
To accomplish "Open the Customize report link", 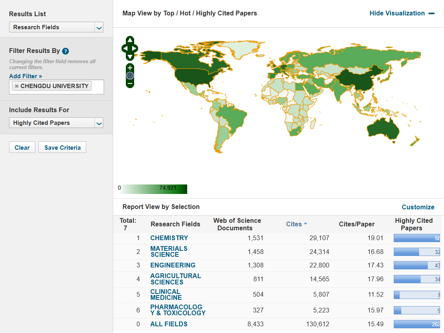I will click(x=418, y=207).
